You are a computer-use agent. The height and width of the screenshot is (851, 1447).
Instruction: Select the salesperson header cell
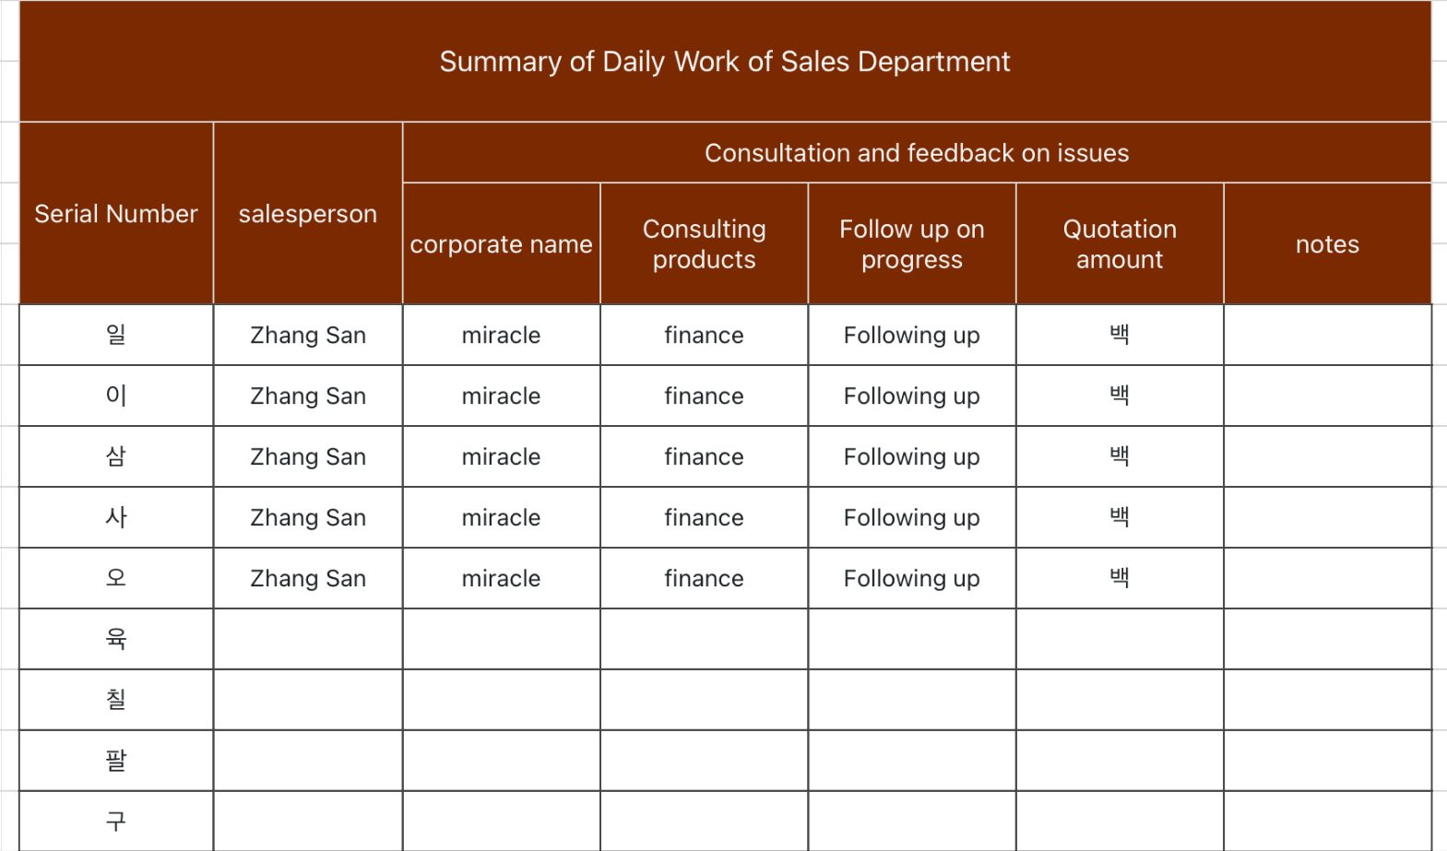pyautogui.click(x=308, y=214)
